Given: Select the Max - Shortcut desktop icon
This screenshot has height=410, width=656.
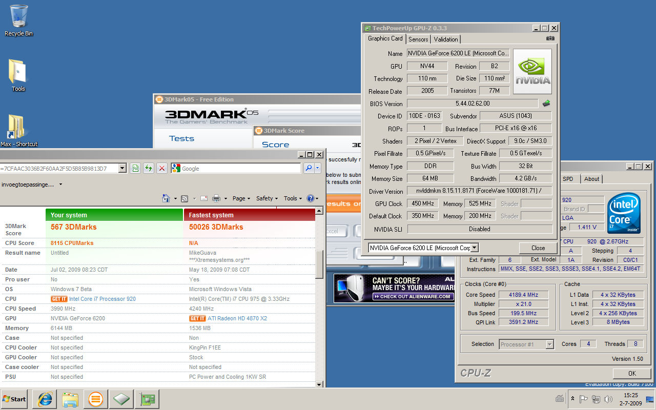Looking at the screenshot, I should [x=18, y=131].
